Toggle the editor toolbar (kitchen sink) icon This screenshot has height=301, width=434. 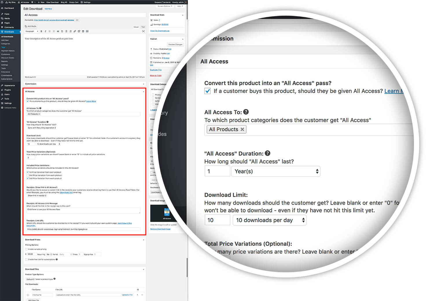[x=87, y=31]
